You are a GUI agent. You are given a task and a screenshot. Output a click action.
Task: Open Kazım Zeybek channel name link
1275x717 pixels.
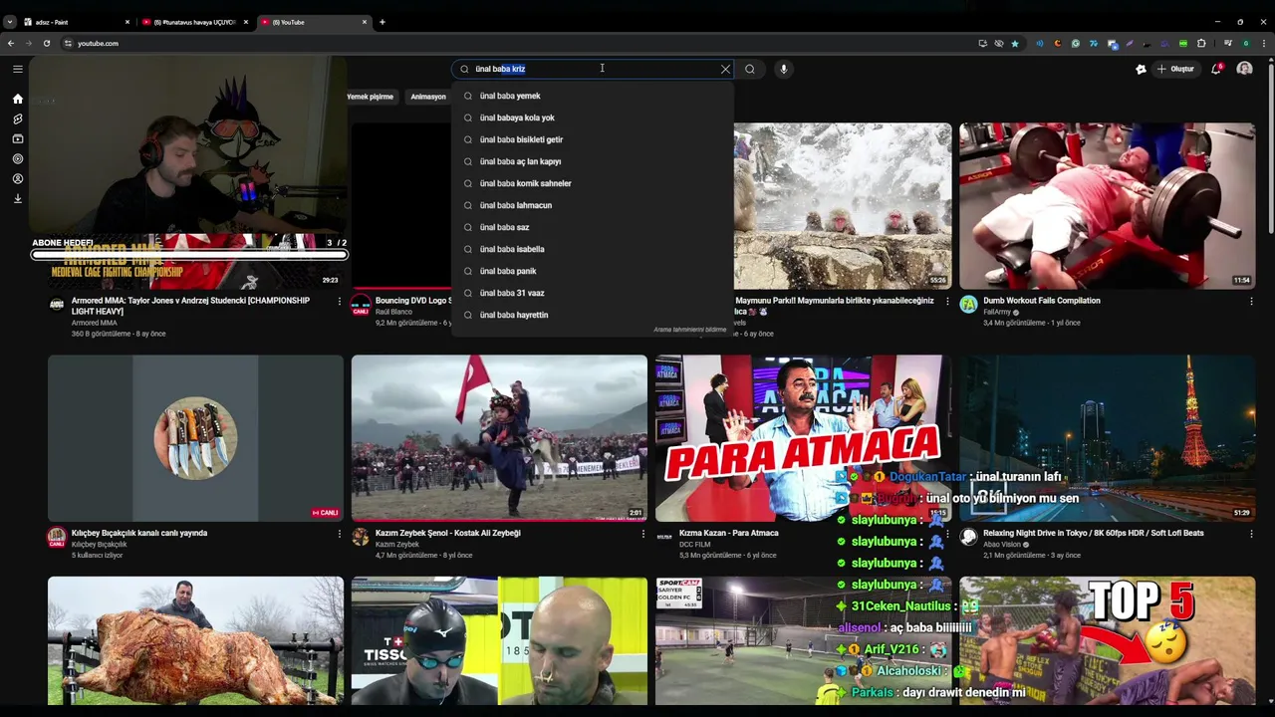(x=397, y=545)
